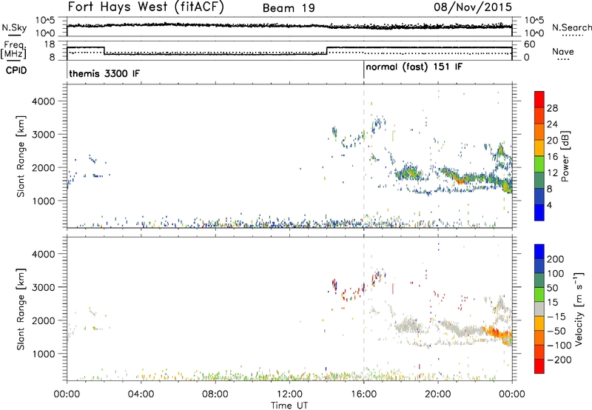The height and width of the screenshot is (410, 592).
Task: Click the 08:00 time tick label
Action: [x=215, y=394]
